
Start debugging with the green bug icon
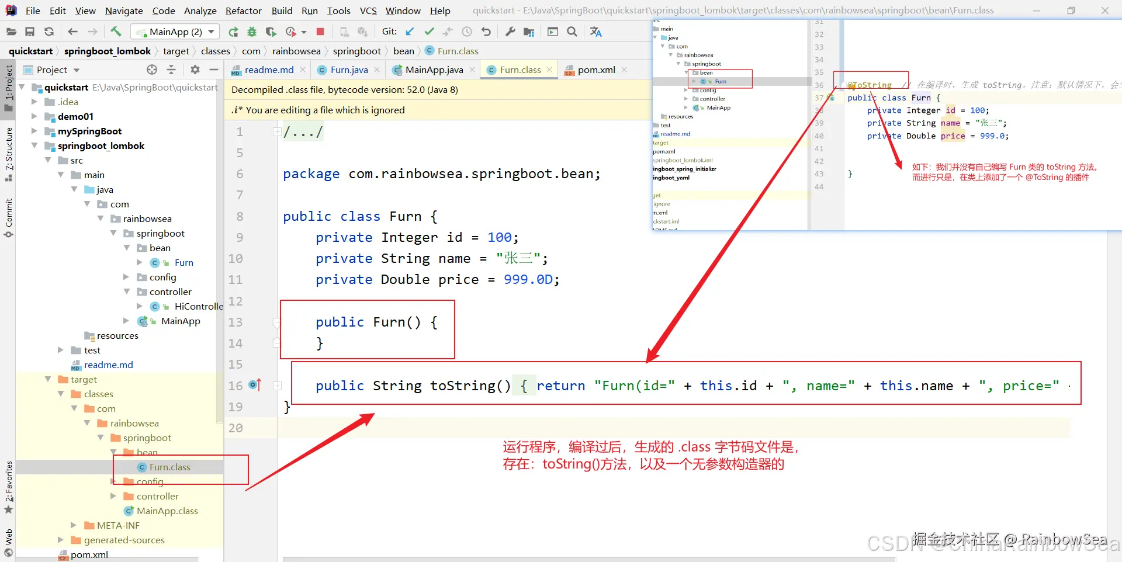(x=252, y=32)
